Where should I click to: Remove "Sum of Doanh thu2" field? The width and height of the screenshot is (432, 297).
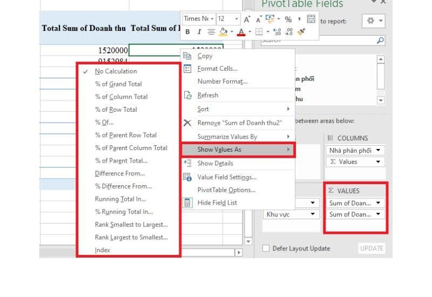pyautogui.click(x=238, y=123)
